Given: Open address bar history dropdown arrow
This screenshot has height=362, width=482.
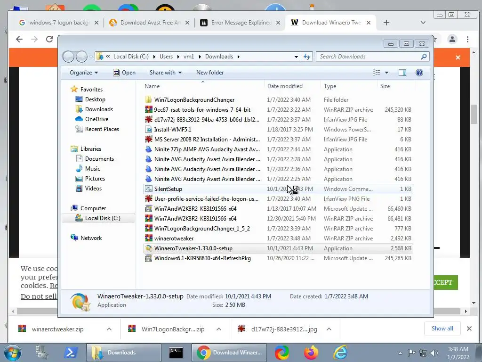Looking at the screenshot, I should point(296,57).
